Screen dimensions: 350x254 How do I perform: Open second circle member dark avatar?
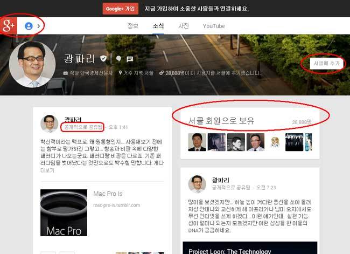coord(216,142)
